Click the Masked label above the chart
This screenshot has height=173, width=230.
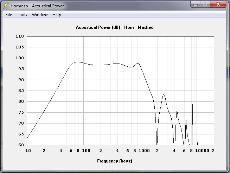pyautogui.click(x=146, y=27)
